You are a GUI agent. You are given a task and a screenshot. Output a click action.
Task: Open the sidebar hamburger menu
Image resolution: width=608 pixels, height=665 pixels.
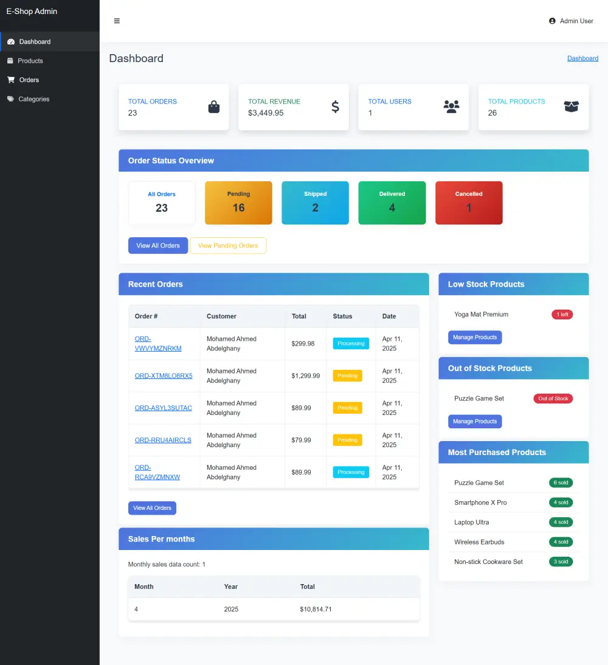pos(117,20)
